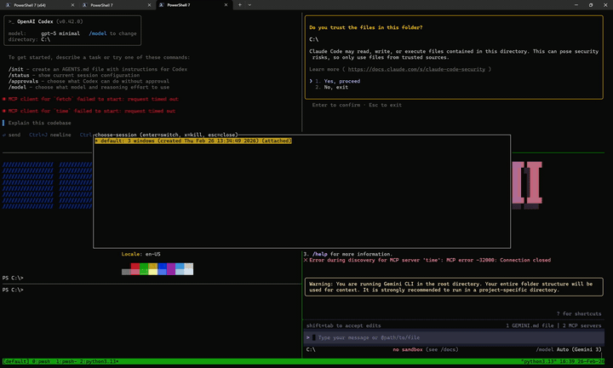Screen dimensions: 613x368
Task: Close the PowerShell 7 (x64) tab
Action: click(x=72, y=5)
